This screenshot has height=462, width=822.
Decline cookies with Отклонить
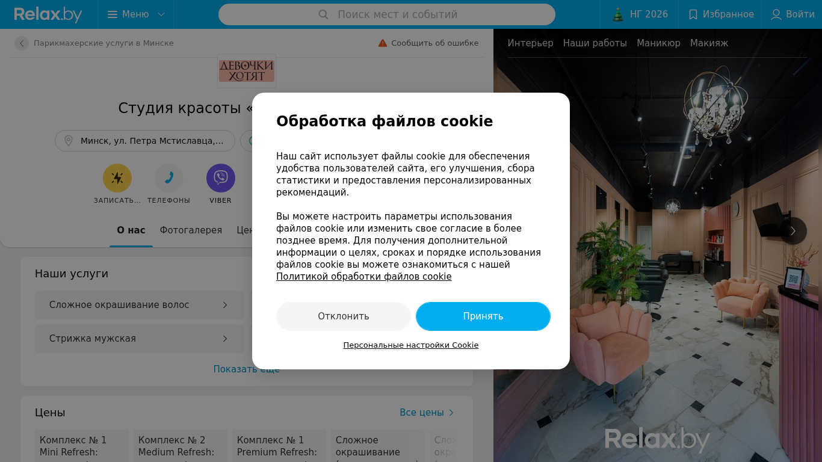(344, 316)
